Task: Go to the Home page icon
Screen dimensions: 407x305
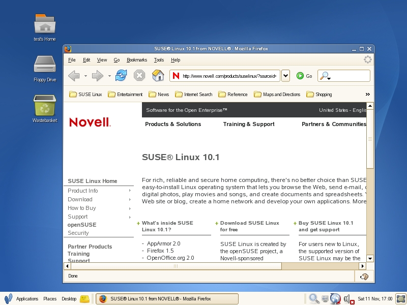Action: pyautogui.click(x=158, y=76)
